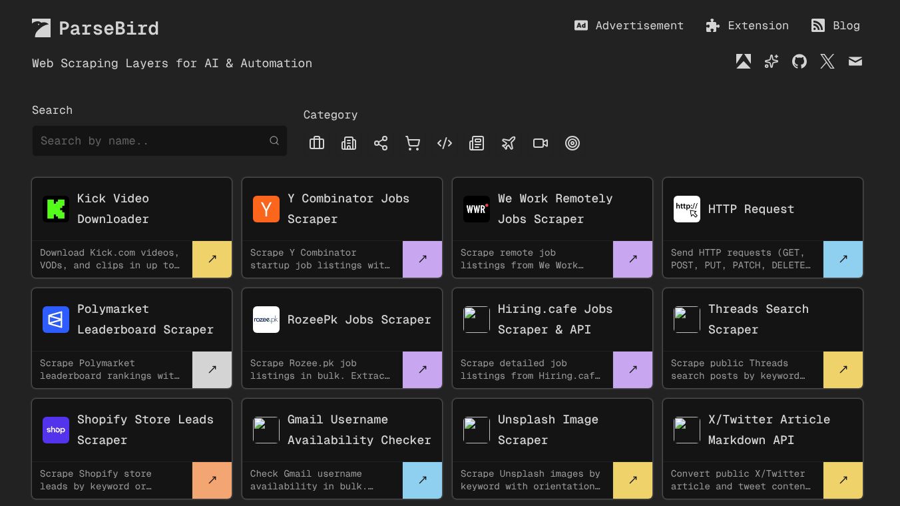Filter by the building category icon

click(x=349, y=143)
